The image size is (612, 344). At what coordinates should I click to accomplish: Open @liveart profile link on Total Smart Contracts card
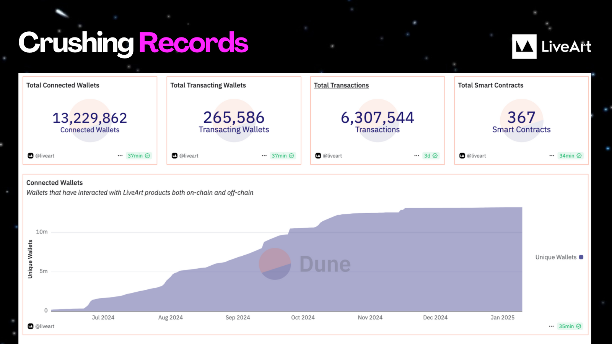click(x=477, y=156)
